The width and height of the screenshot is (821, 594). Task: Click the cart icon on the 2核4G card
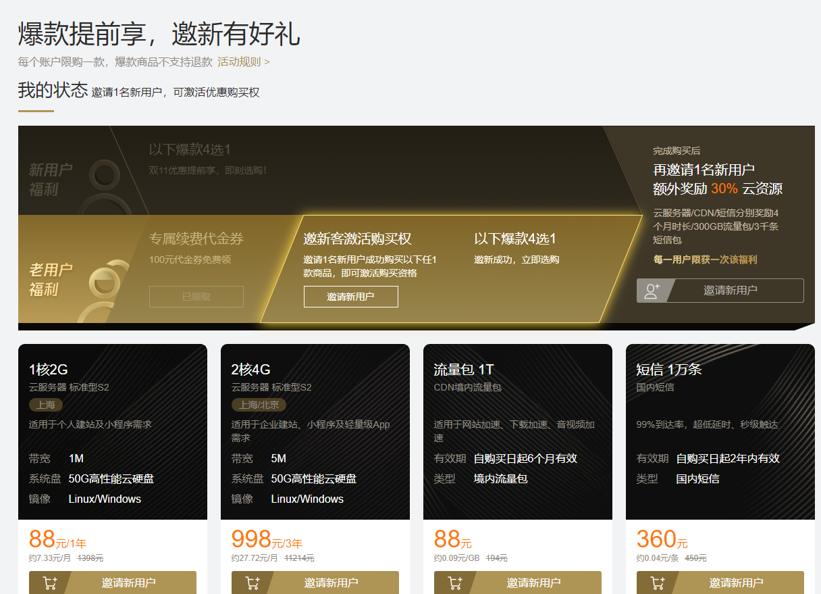pos(253,582)
